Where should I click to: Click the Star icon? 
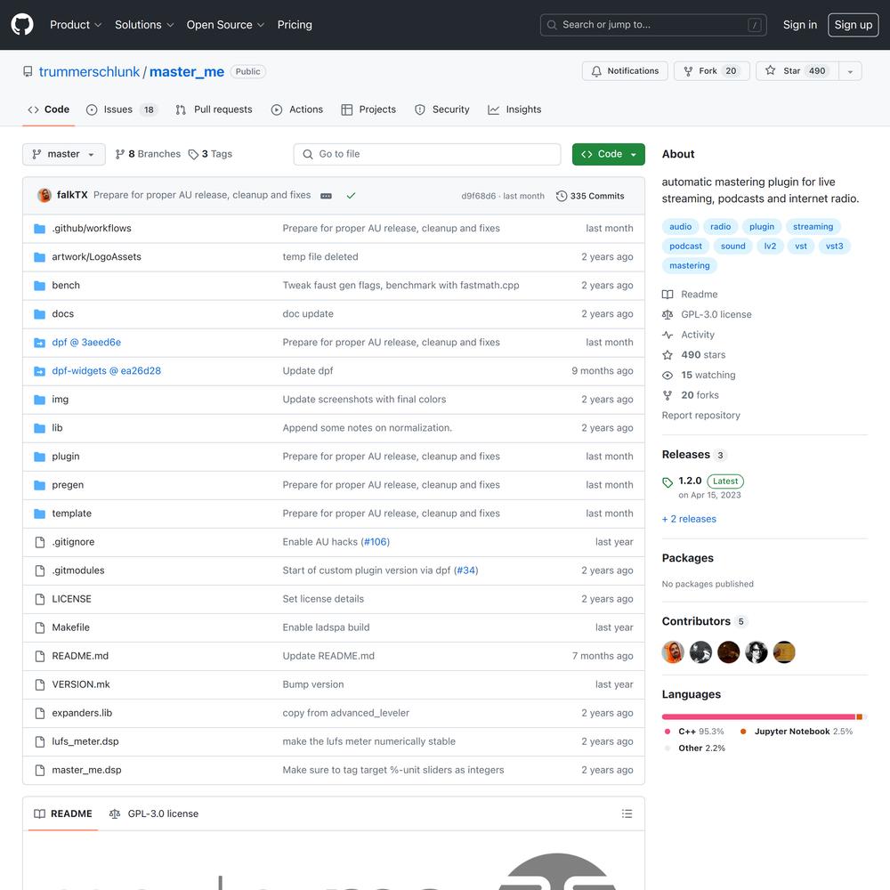(x=770, y=70)
